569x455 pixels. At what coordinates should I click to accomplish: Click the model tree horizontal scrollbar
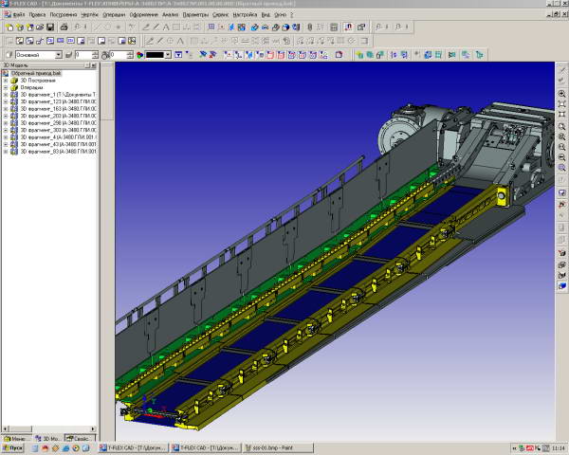point(49,428)
